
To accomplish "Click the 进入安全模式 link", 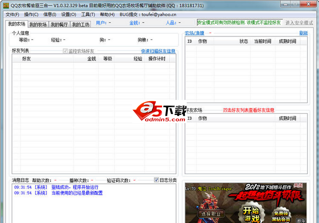I will 299,23.
